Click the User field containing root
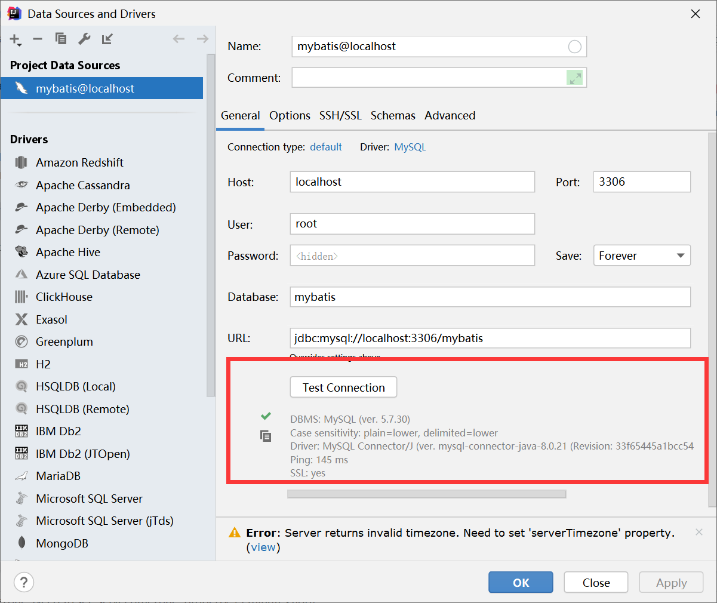 (412, 224)
